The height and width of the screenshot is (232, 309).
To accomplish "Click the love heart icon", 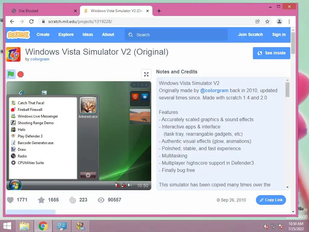I will pos(10,200).
